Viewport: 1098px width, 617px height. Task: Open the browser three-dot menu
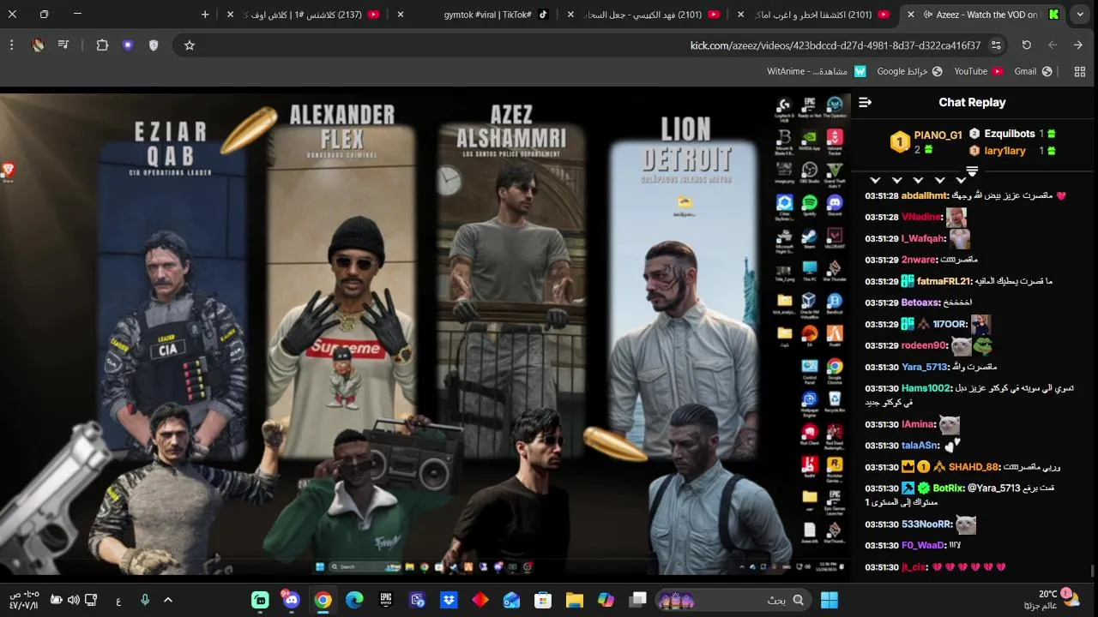[11, 45]
